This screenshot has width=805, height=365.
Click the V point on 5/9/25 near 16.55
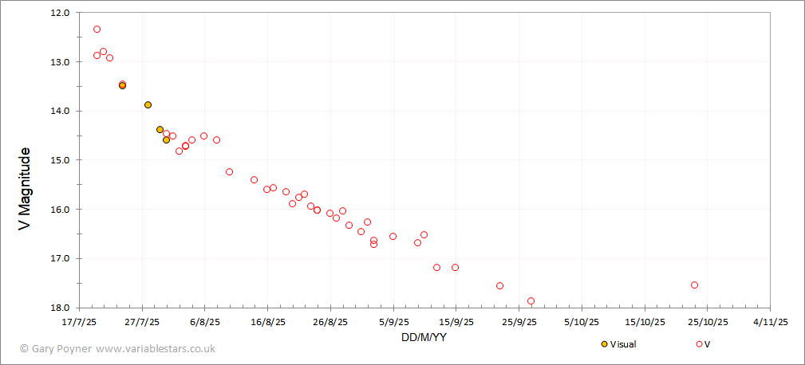(x=393, y=237)
